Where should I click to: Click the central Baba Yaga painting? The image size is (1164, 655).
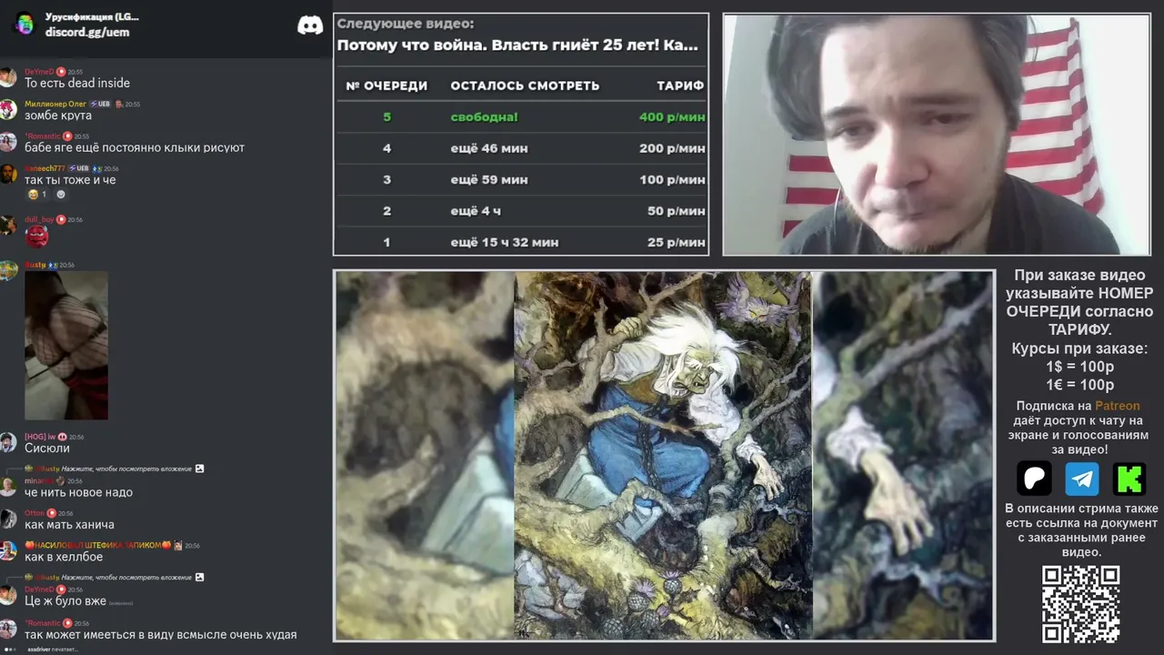pos(663,455)
